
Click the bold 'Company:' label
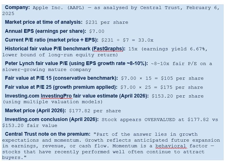[18, 7]
